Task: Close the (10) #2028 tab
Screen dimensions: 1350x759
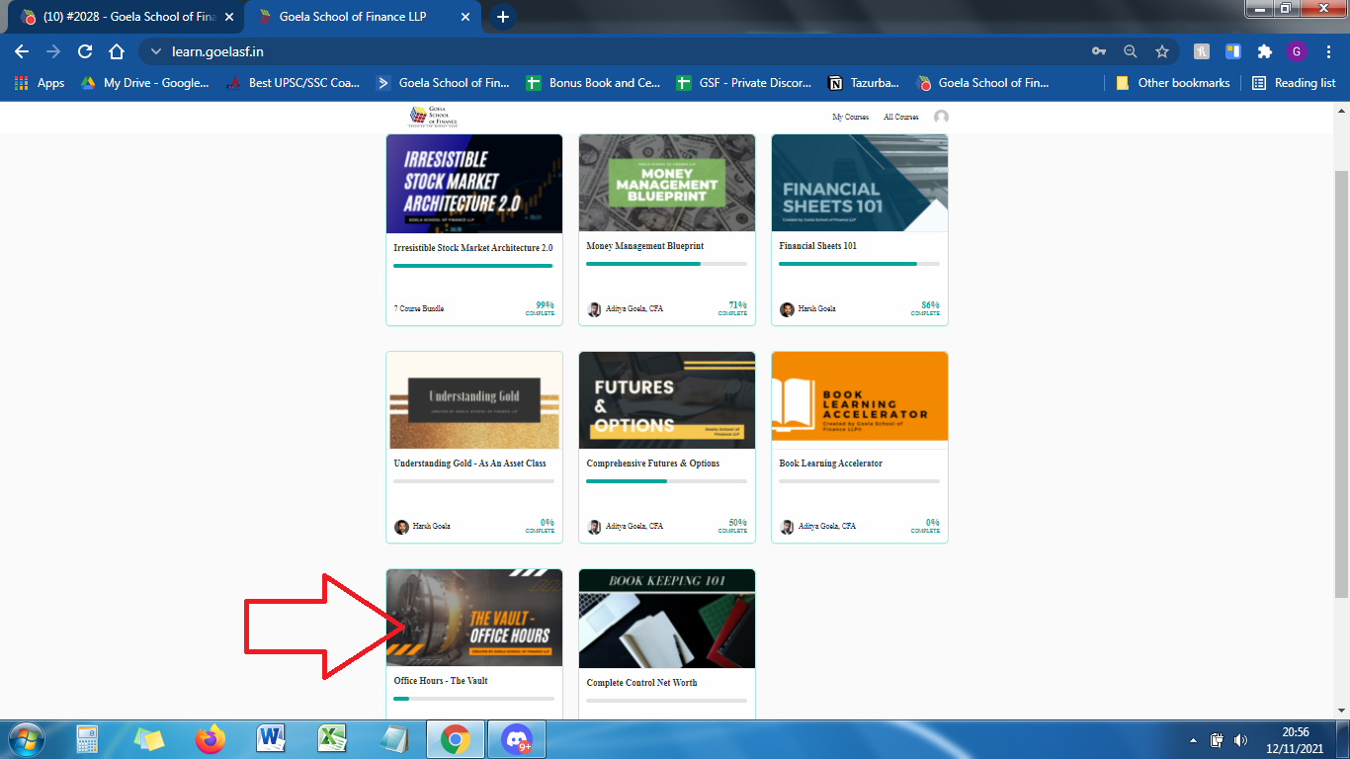Action: 228,17
